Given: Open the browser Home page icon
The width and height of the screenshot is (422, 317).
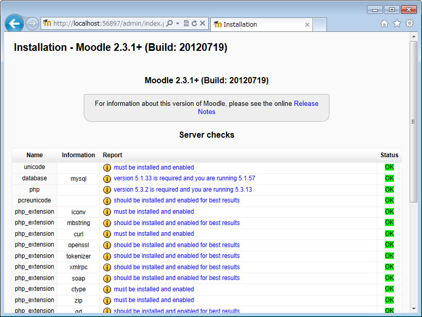Looking at the screenshot, I should pyautogui.click(x=384, y=24).
